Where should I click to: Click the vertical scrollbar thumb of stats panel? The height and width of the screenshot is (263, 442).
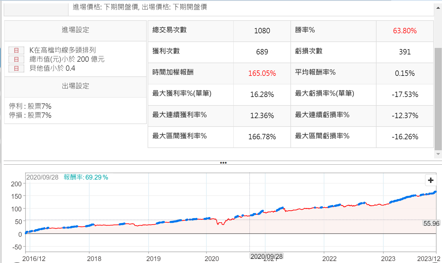pos(438,99)
